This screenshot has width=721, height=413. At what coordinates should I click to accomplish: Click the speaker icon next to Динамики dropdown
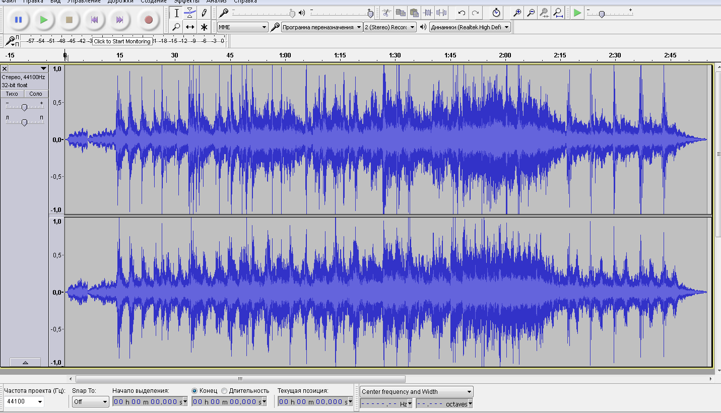click(x=423, y=27)
